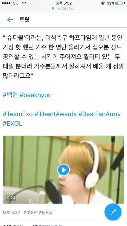
Task: Open the #iHeartAwards hashtag
Action: [x=56, y=114]
